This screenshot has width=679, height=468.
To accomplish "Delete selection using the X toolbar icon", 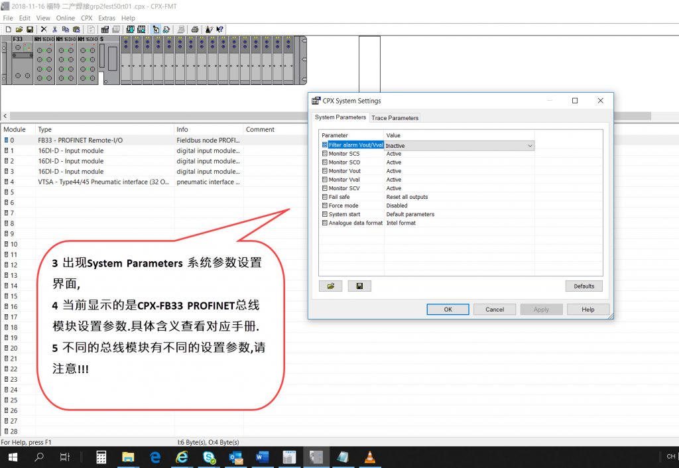I will (44, 29).
